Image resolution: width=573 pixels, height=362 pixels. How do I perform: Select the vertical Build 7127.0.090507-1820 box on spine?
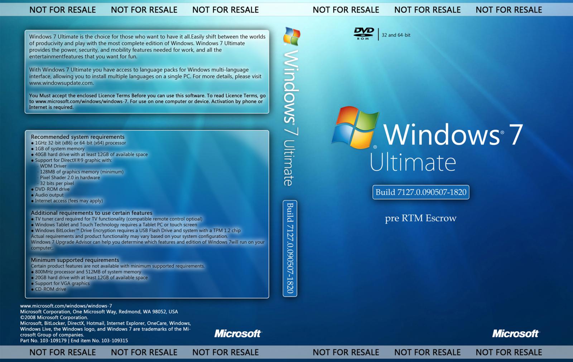290,248
